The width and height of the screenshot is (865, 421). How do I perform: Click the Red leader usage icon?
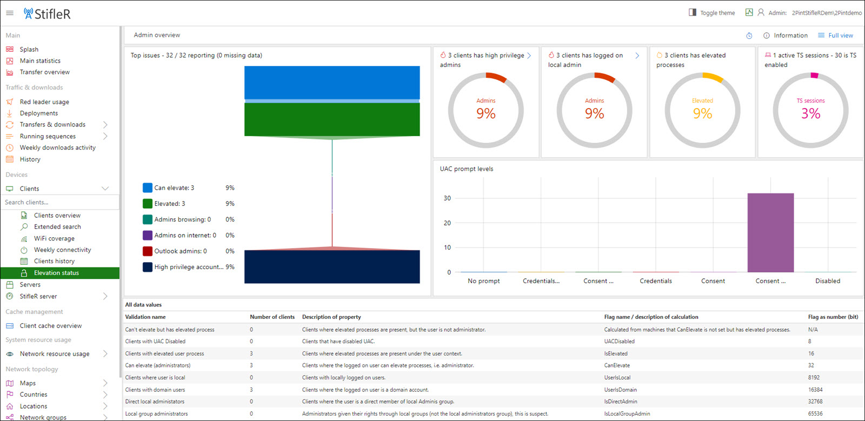10,102
